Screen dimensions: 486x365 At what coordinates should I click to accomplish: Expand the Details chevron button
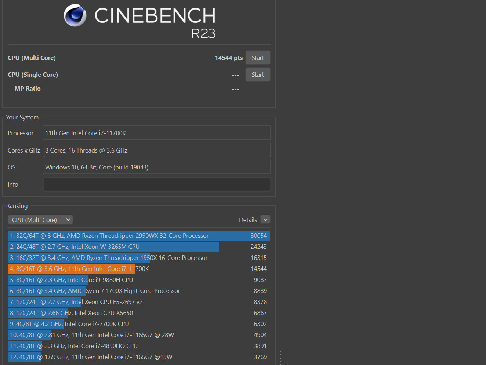point(265,219)
